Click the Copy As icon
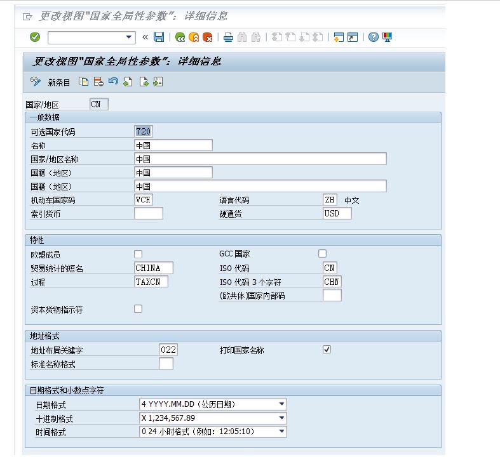The width and height of the screenshot is (500, 462). (84, 82)
